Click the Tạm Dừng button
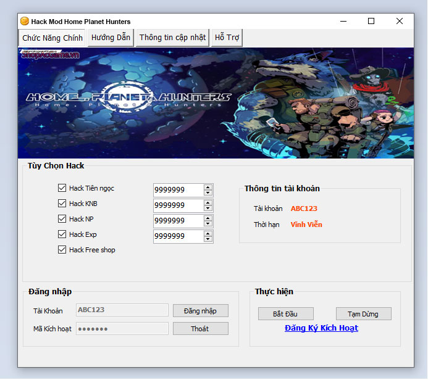 364,314
